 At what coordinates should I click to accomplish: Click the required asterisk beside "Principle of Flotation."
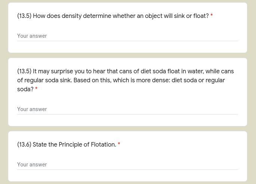119,145
